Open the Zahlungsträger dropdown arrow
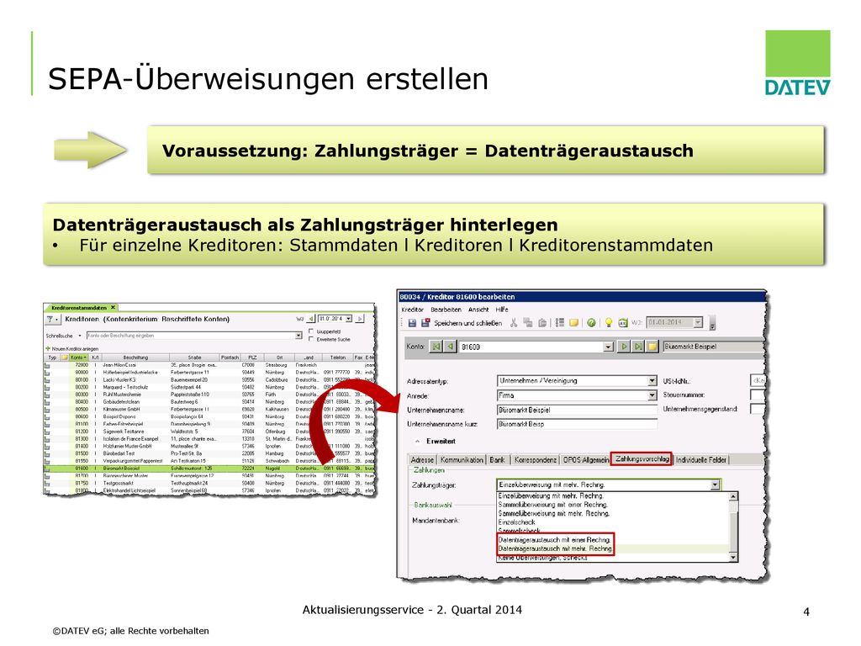The width and height of the screenshot is (861, 646). pos(715,485)
